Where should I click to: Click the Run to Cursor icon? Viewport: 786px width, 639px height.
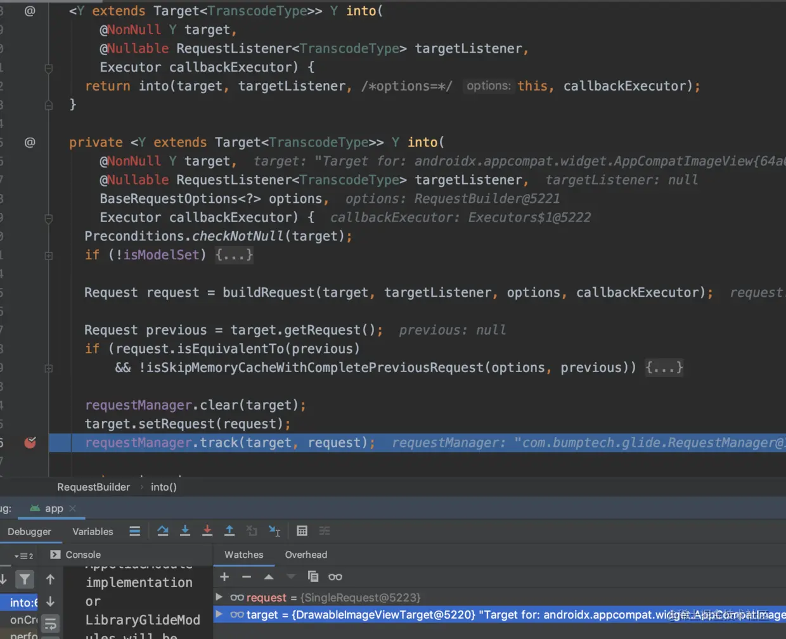pos(274,531)
